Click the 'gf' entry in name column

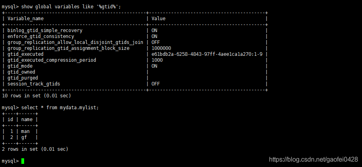coord(24,138)
